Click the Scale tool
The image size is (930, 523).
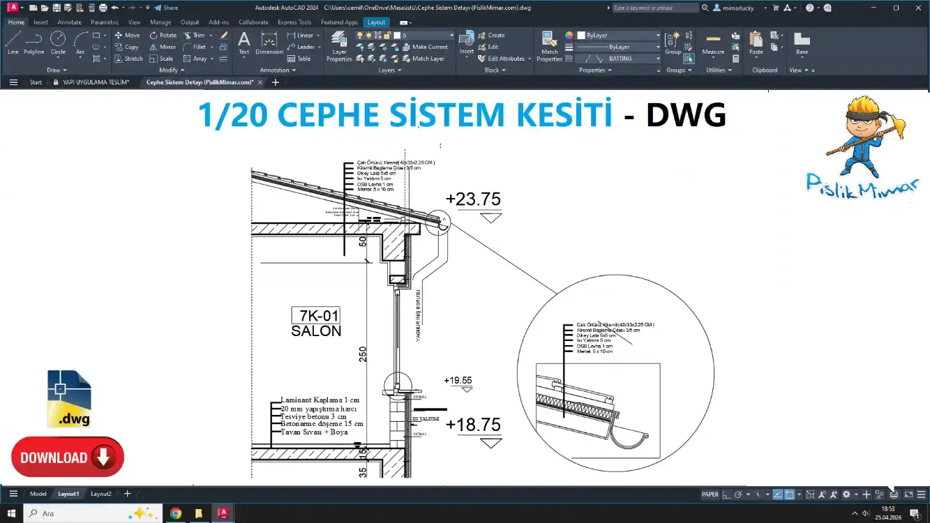[161, 59]
